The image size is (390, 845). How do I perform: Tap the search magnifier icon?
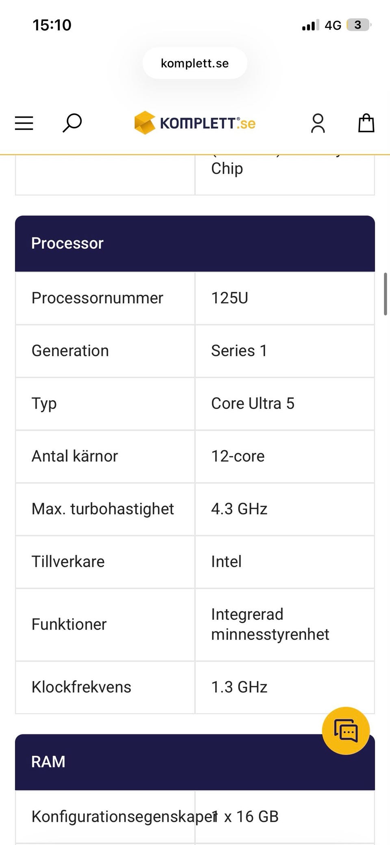pos(72,123)
